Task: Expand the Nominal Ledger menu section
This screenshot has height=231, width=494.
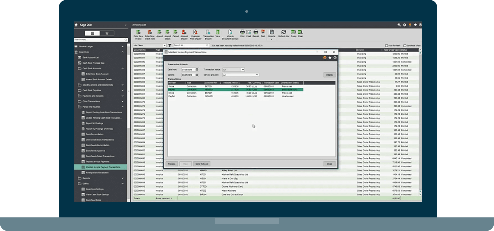Action: [122, 46]
